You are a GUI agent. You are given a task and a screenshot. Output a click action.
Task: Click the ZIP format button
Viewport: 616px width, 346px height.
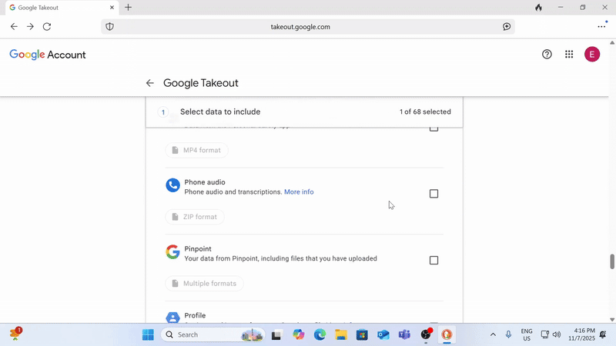(195, 217)
